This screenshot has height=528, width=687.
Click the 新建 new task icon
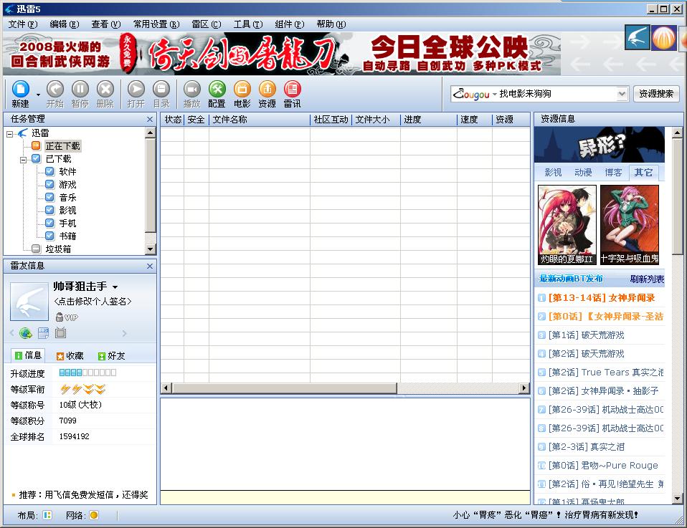21,90
